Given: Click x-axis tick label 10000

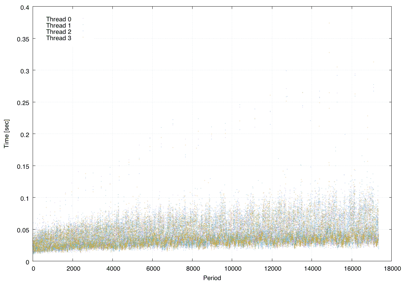Looking at the screenshot, I should point(232,268).
